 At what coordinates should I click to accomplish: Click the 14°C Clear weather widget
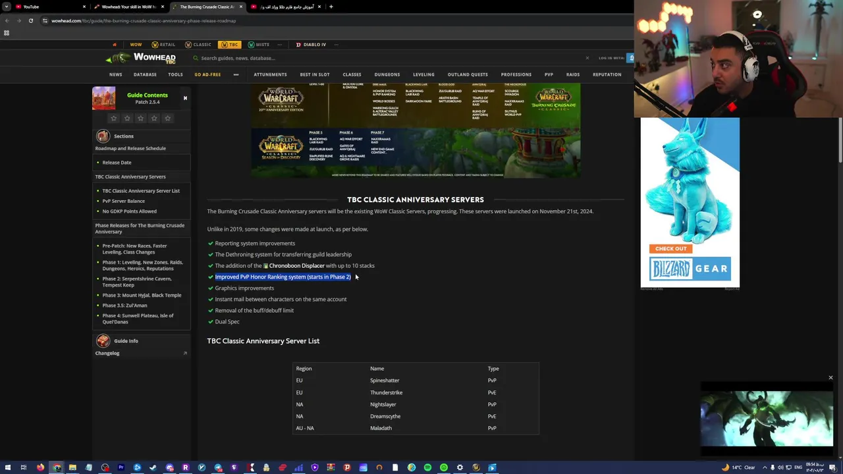pyautogui.click(x=738, y=467)
